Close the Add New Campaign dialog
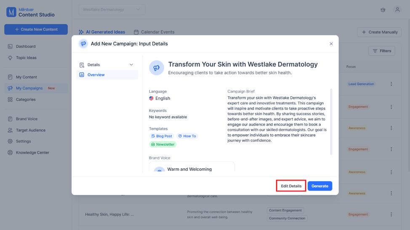 click(331, 44)
